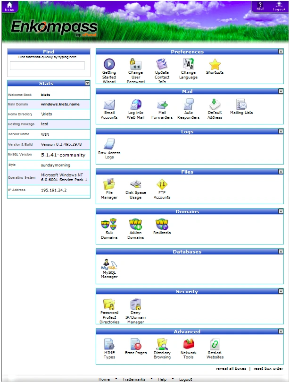Open the MySQL Manager
This screenshot has height=383, width=290.
[x=109, y=269]
